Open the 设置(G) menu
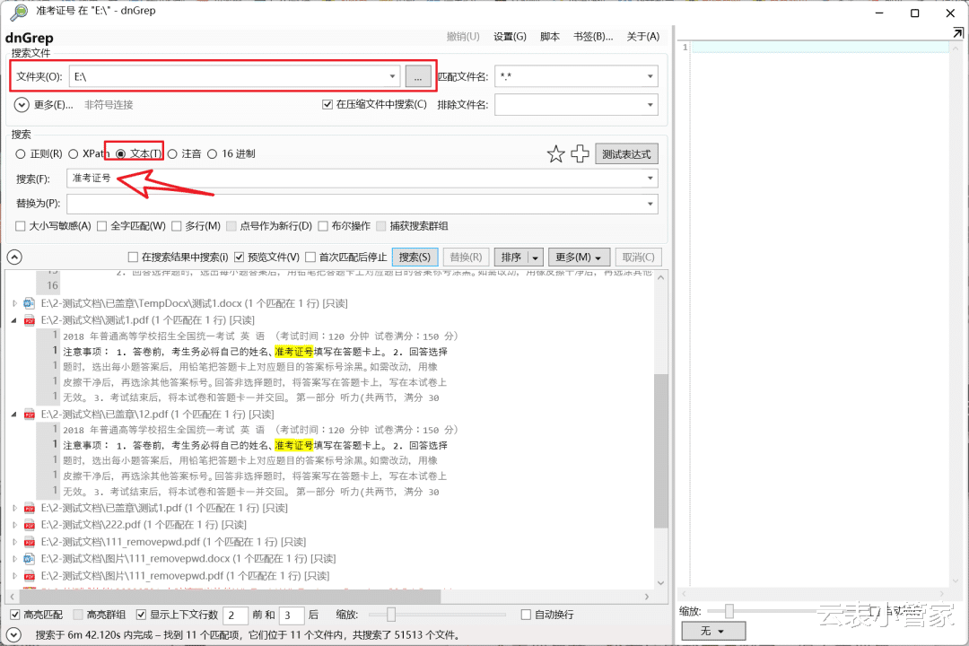The image size is (969, 646). [510, 37]
